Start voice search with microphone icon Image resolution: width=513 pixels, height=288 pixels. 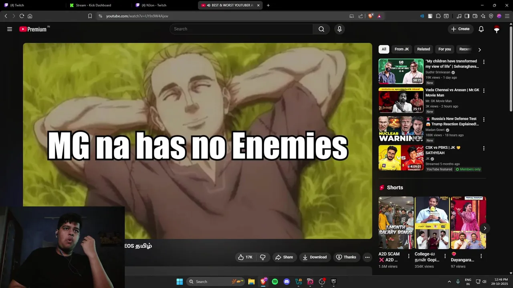pyautogui.click(x=339, y=29)
